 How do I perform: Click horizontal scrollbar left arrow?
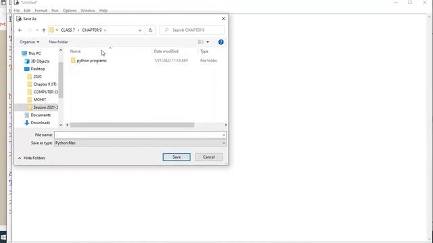tap(68, 125)
